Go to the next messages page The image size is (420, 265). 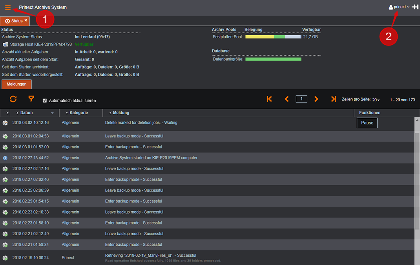pos(316,99)
